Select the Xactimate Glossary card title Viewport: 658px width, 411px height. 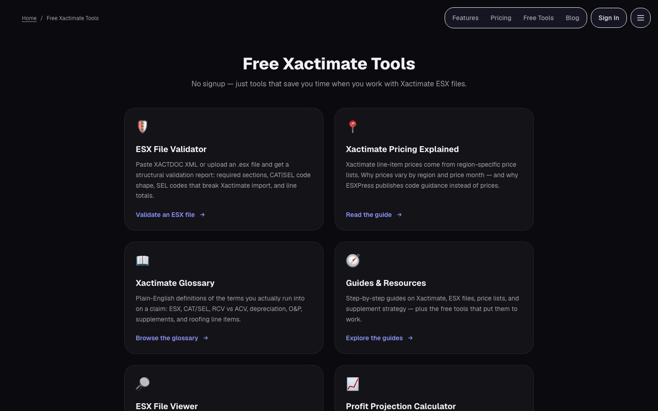pyautogui.click(x=175, y=283)
